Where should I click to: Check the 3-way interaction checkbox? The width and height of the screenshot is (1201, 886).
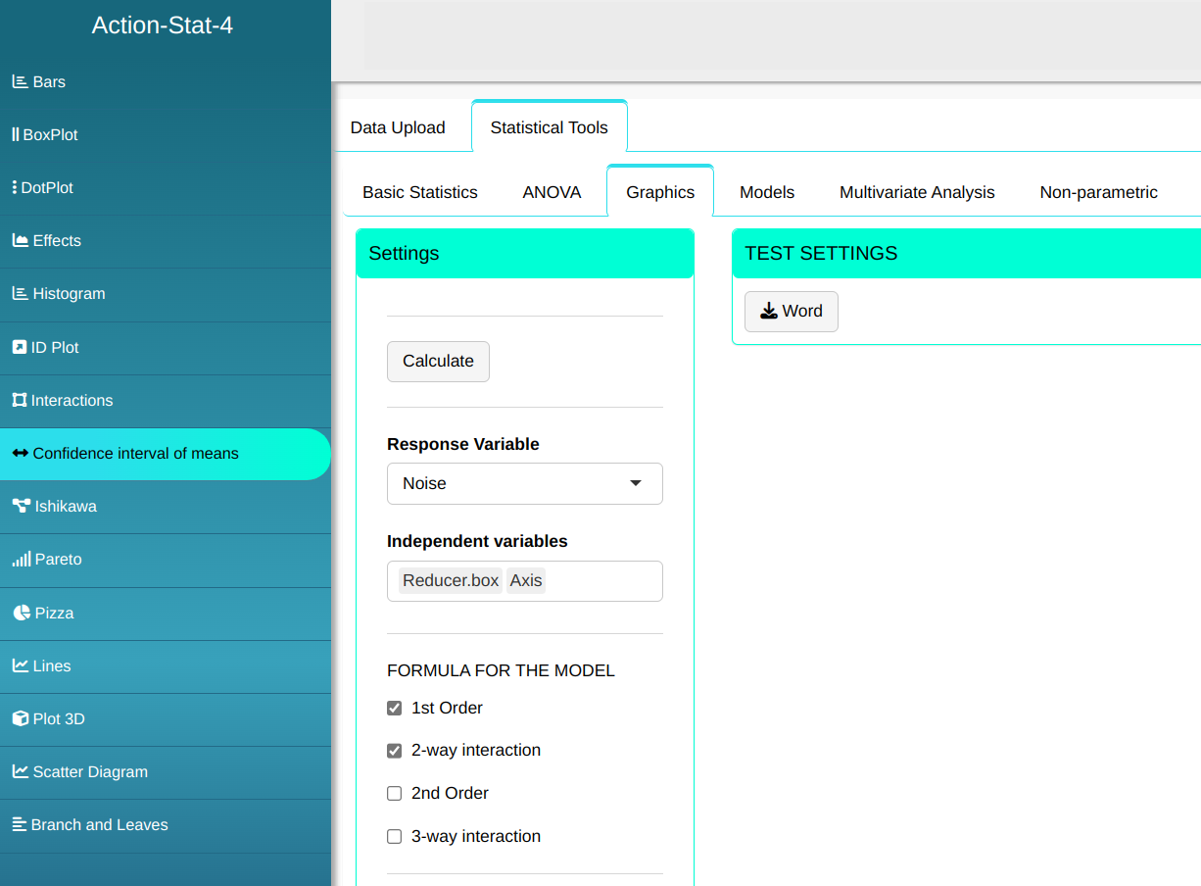tap(395, 837)
